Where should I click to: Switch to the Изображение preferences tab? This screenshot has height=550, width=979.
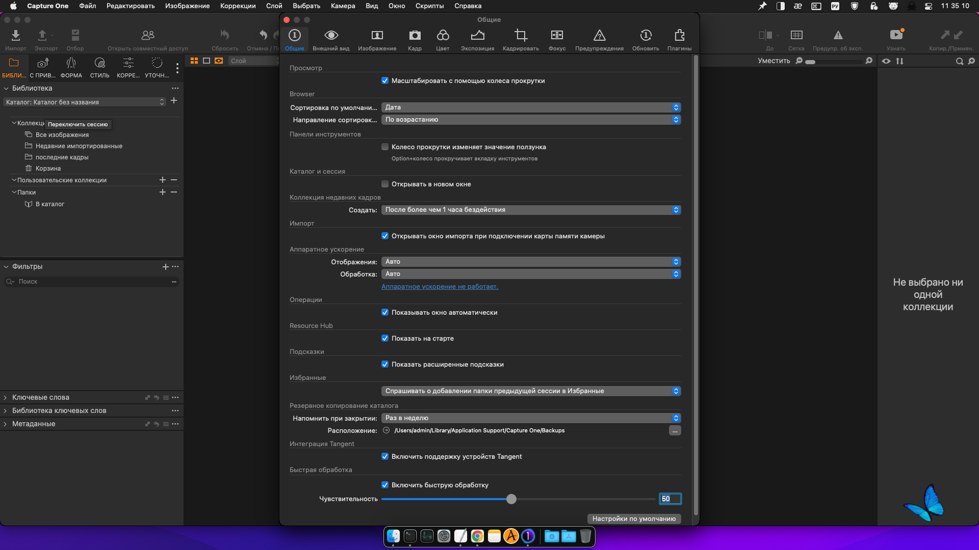pyautogui.click(x=377, y=40)
